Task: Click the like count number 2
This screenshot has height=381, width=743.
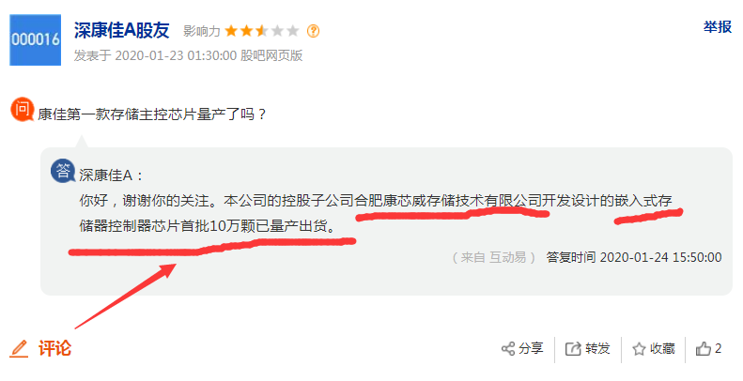Action: click(718, 348)
